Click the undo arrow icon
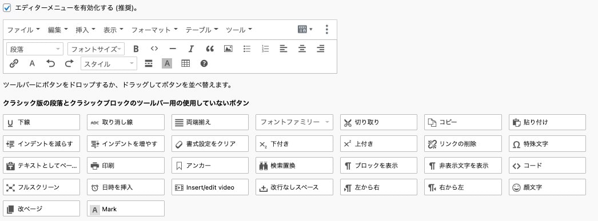 point(50,63)
